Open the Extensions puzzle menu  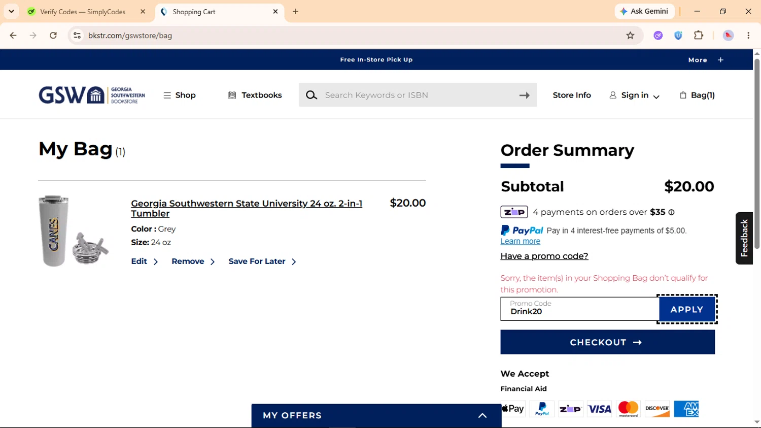tap(699, 36)
